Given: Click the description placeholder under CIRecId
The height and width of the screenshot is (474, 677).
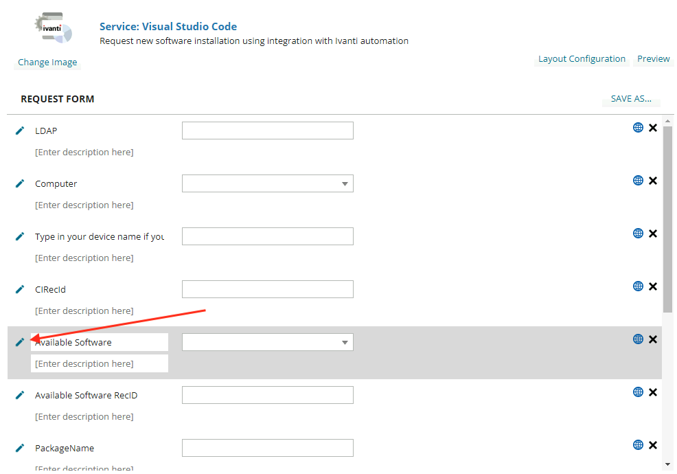Looking at the screenshot, I should point(84,311).
